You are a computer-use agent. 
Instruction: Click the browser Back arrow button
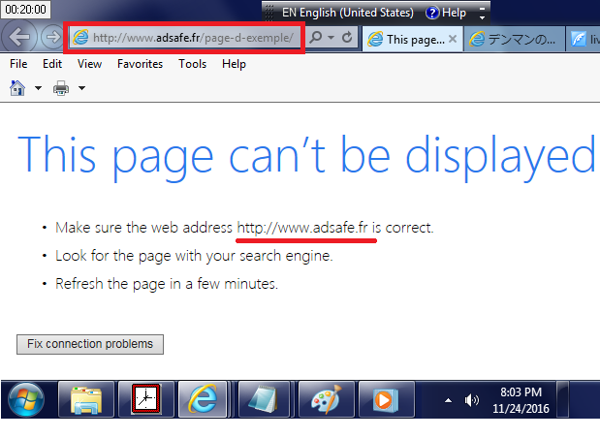tap(19, 37)
